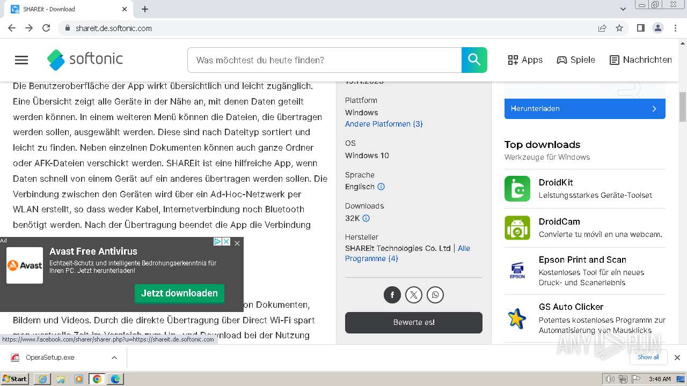The height and width of the screenshot is (386, 687).
Task: Select the SHAREit - Download tab
Action: [x=69, y=9]
